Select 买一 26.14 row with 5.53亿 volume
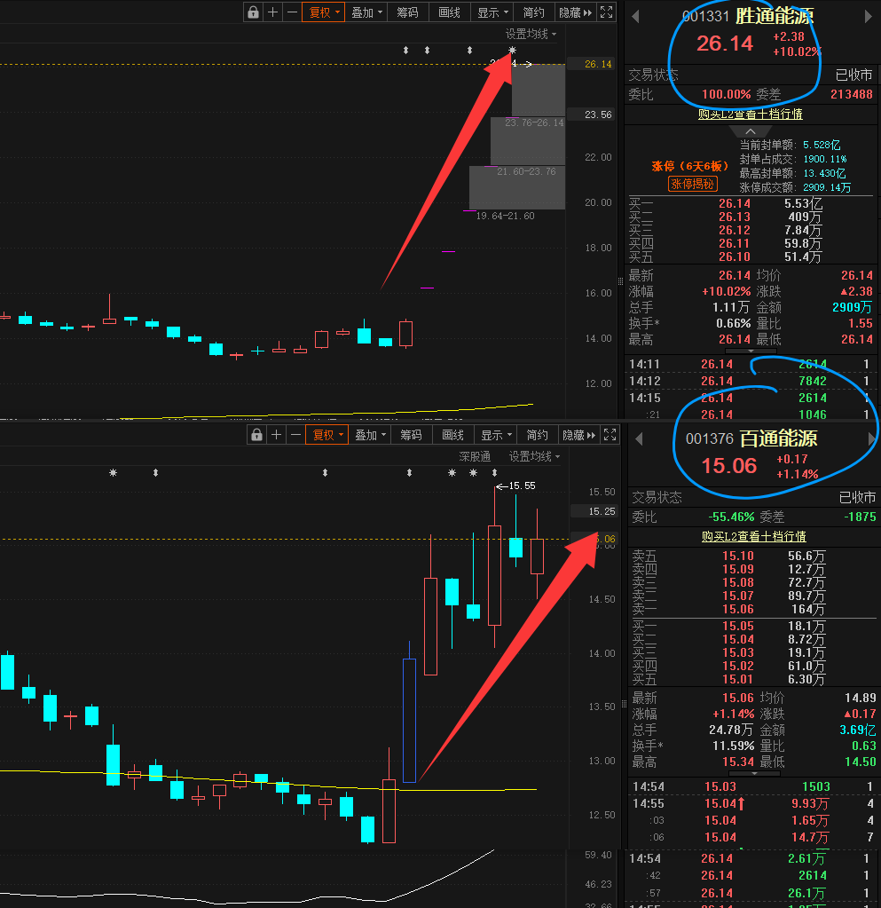 (751, 203)
